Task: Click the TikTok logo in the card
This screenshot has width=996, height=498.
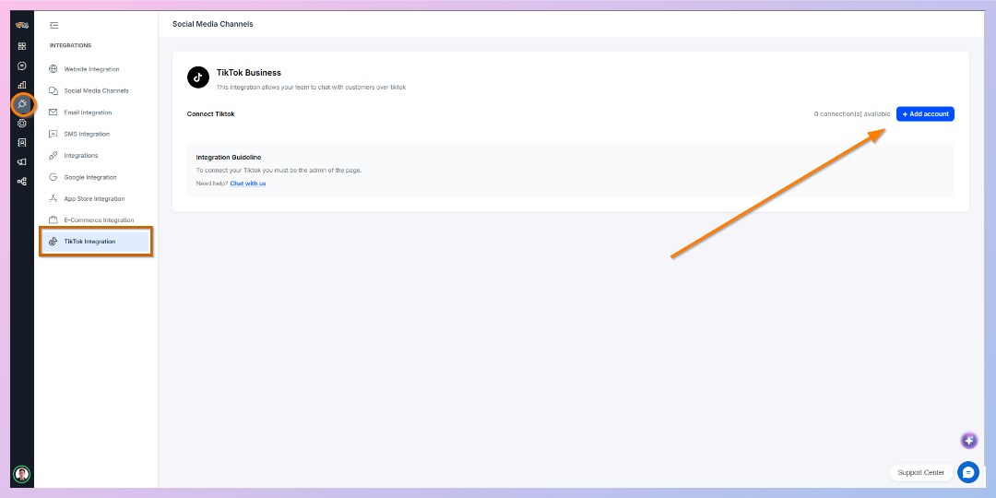Action: 198,77
